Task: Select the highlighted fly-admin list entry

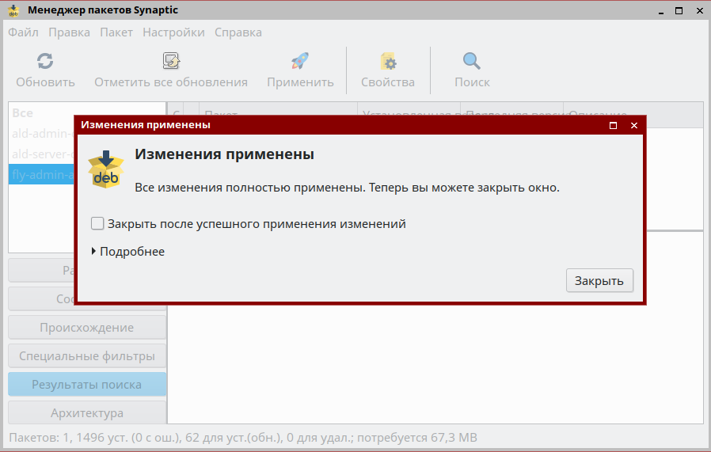Action: (41, 174)
